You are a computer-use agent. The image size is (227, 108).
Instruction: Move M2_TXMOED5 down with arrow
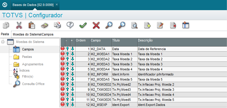click(73, 99)
